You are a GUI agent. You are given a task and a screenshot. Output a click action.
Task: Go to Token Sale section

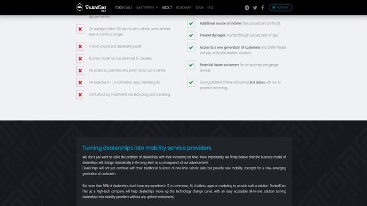(123, 7)
